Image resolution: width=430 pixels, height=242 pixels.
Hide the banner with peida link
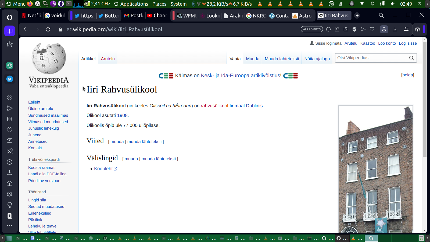pos(408,75)
